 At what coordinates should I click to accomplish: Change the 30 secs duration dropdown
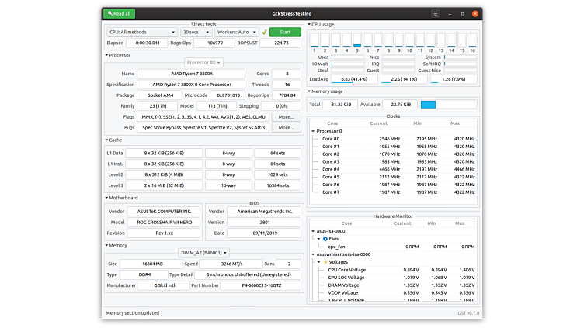[196, 33]
